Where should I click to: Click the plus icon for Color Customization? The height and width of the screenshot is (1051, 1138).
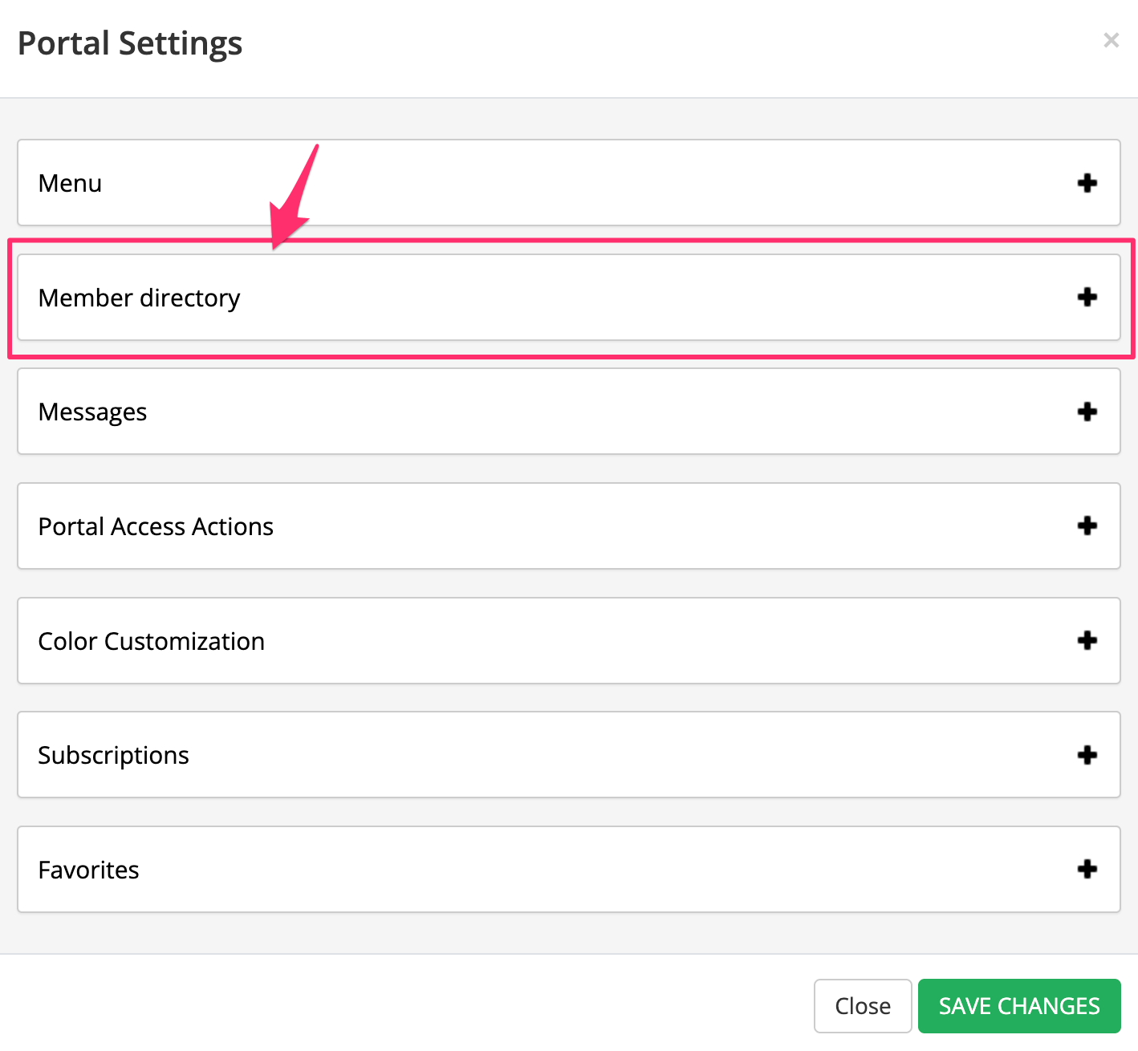1087,640
